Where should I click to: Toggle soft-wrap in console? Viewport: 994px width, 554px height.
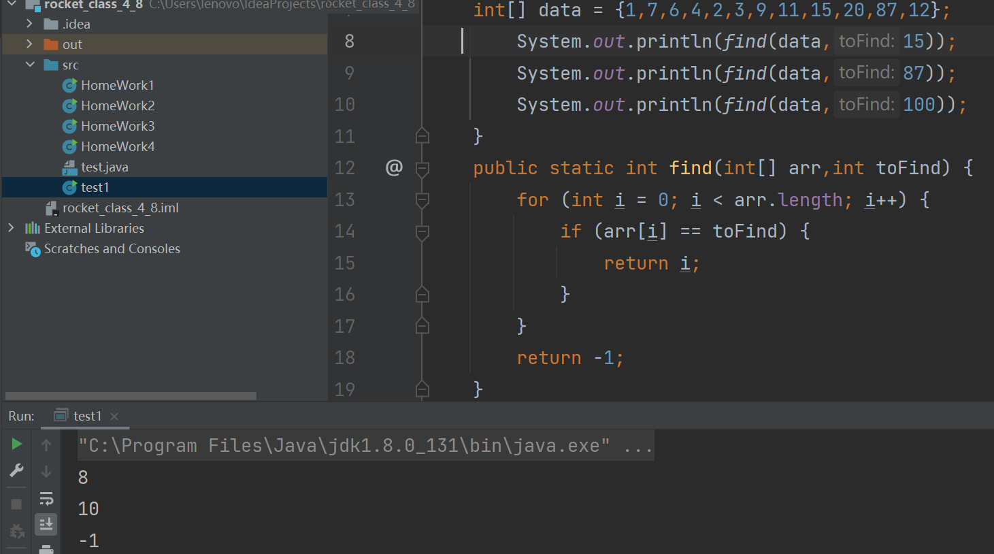pos(46,499)
